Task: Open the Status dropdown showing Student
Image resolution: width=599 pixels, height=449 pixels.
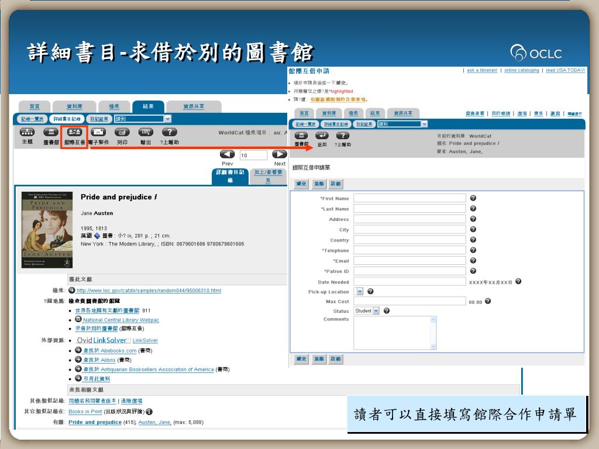Action: tap(376, 311)
